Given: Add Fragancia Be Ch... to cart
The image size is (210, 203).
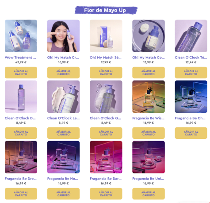Looking at the screenshot, I should point(191,133).
